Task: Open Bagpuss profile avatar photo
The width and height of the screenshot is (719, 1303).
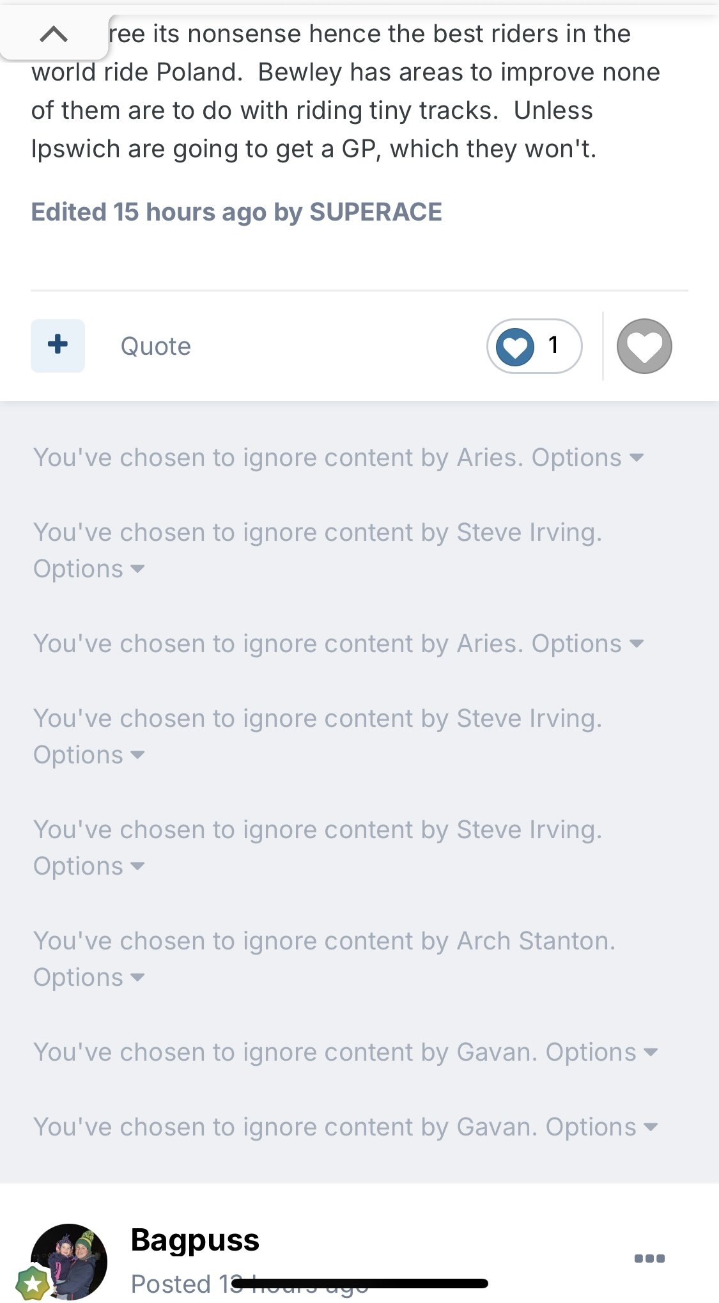Action: (70, 1260)
